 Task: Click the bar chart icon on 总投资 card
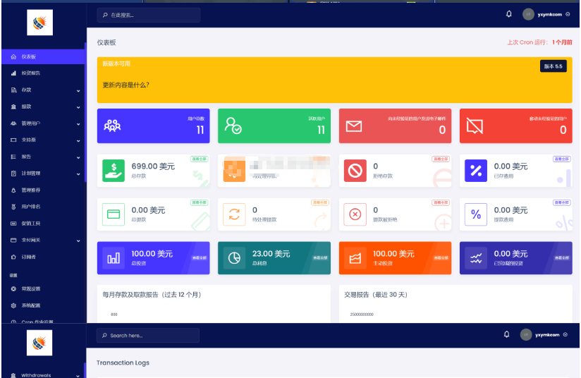[x=114, y=258]
